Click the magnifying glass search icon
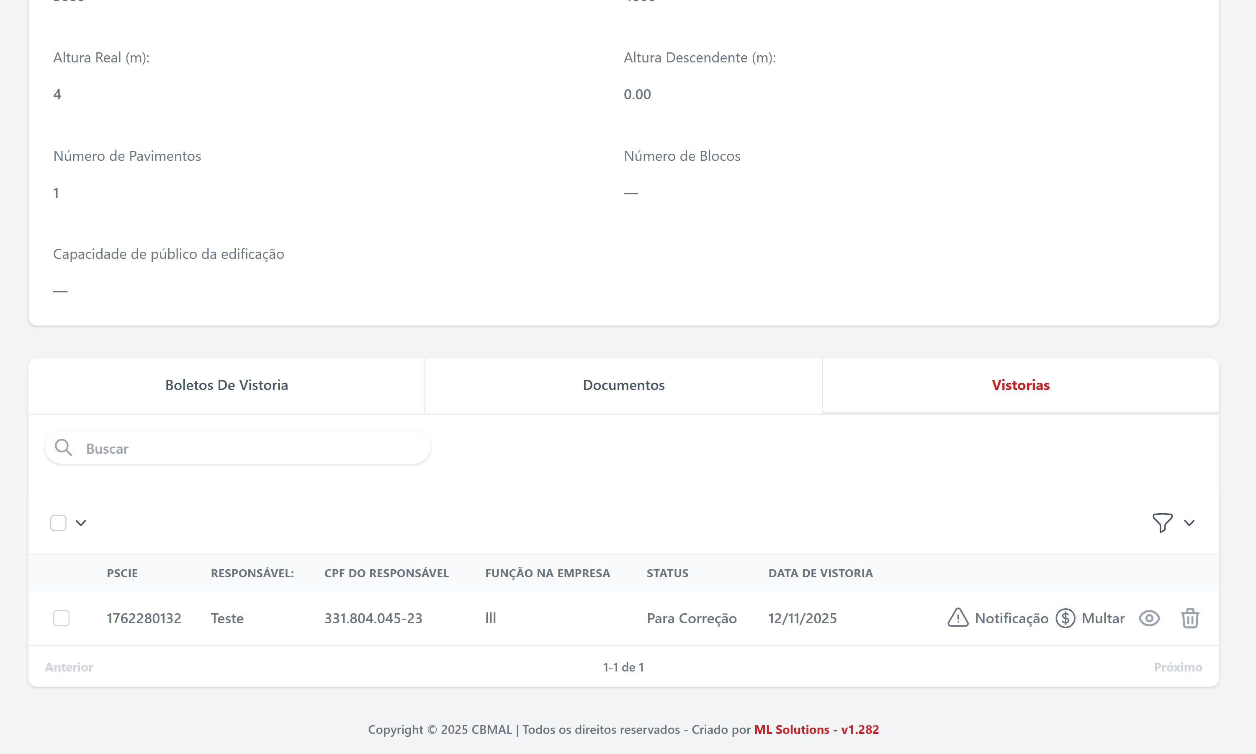 tap(64, 448)
